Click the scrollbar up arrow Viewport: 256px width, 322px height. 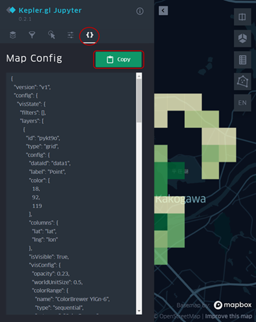[x=139, y=76]
